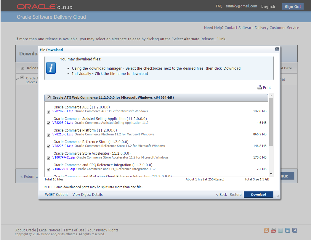Click the 7.7 MB size value
Viewport: 311px width, 240px height.
tap(262, 169)
